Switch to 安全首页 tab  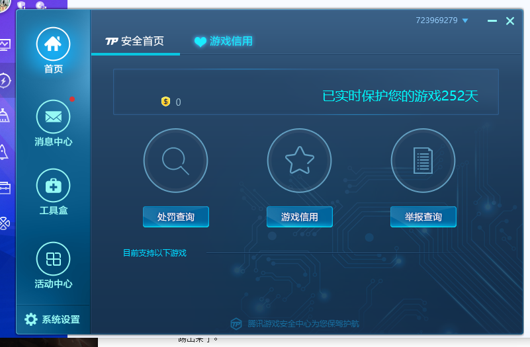(135, 42)
